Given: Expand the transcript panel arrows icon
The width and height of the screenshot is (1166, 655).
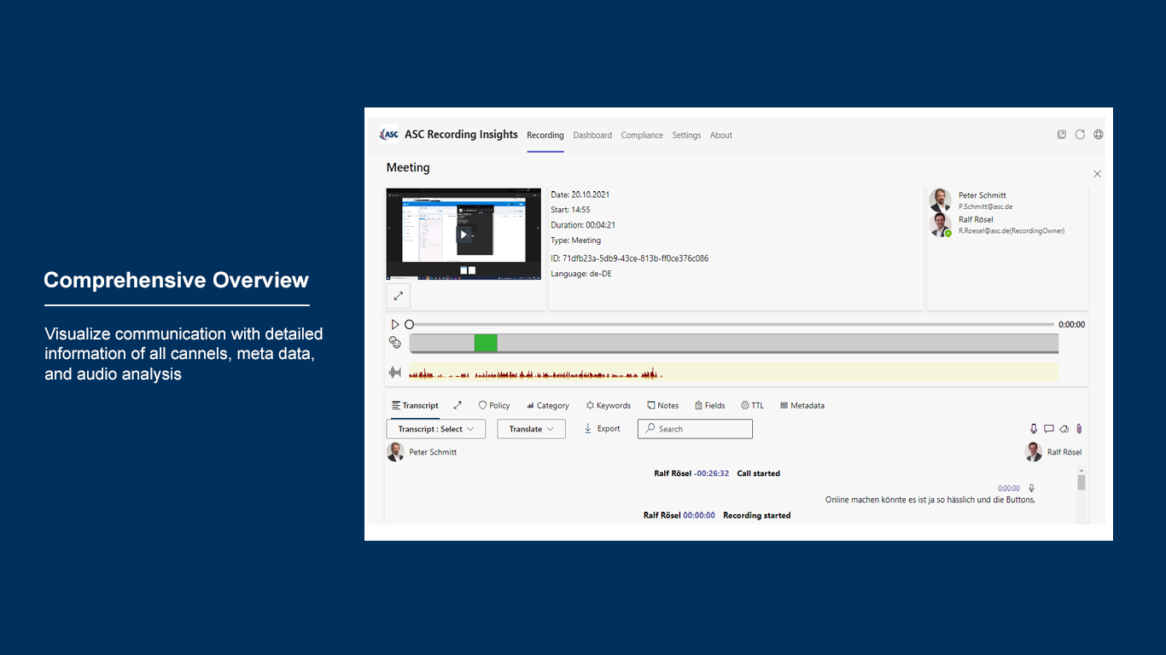Looking at the screenshot, I should [x=458, y=405].
